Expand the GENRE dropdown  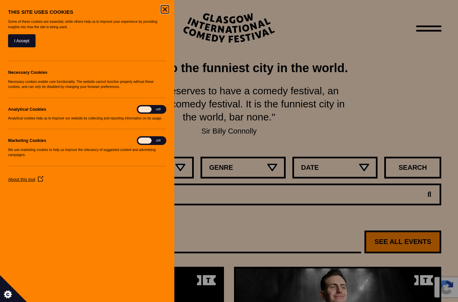(x=243, y=167)
